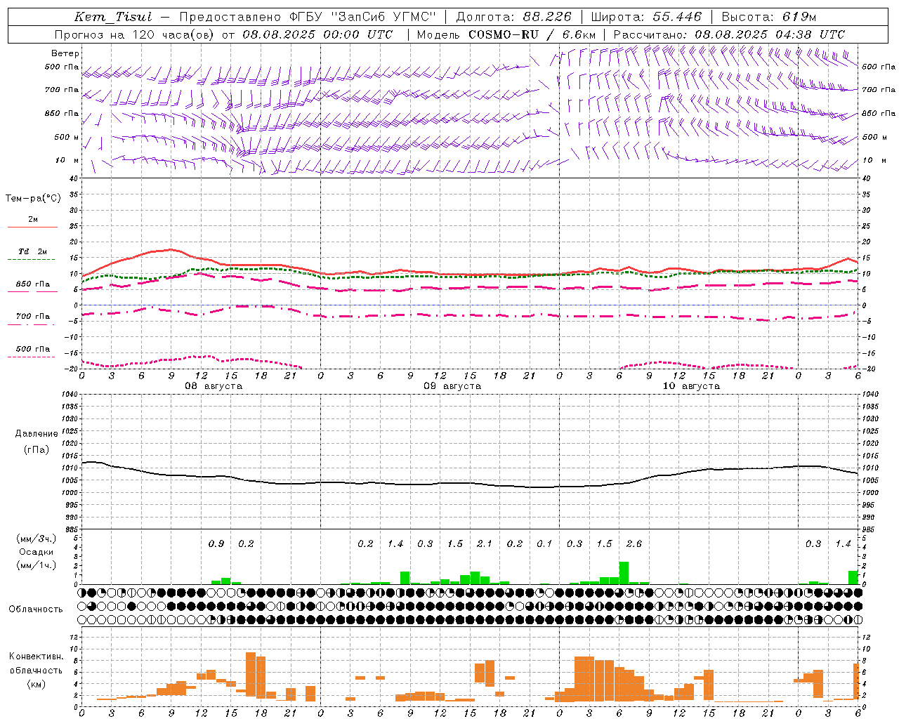Click the '09 августа' date label

pyautogui.click(x=452, y=386)
